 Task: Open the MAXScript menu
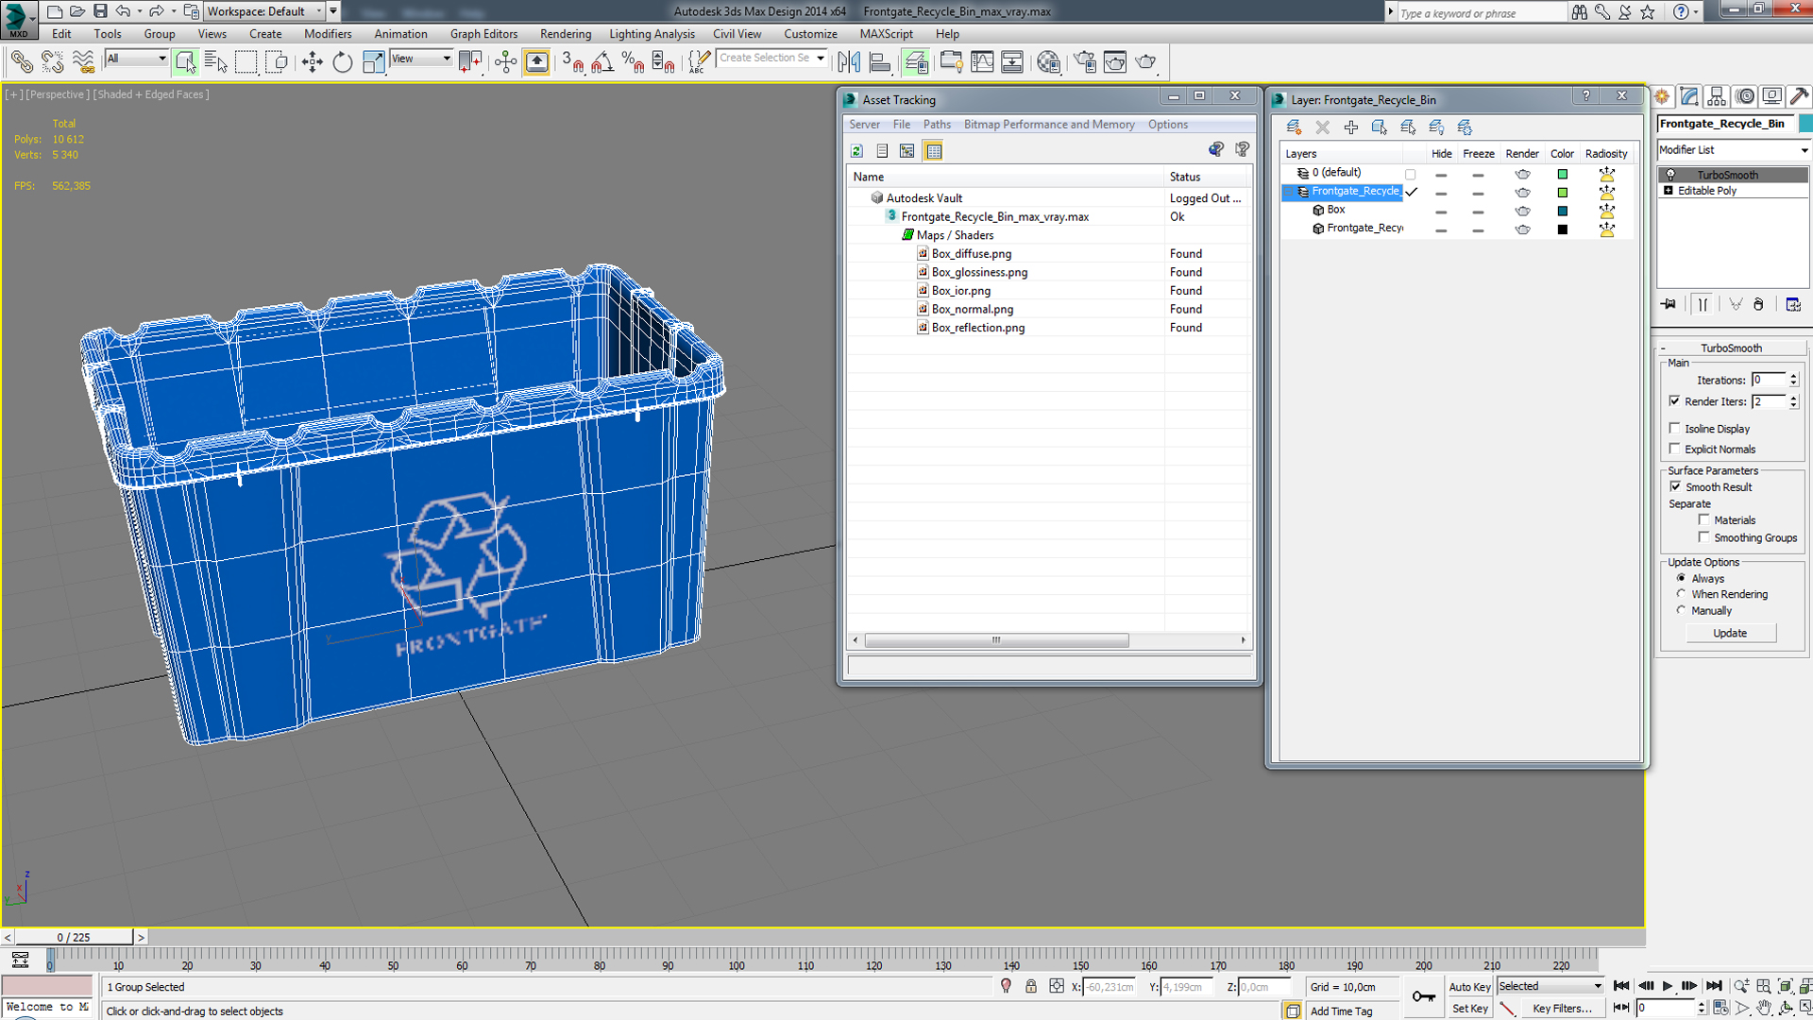tap(886, 34)
